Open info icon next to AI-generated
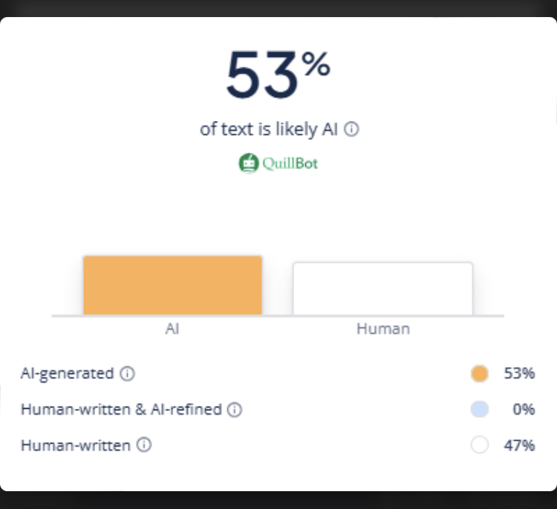Image resolution: width=557 pixels, height=509 pixels. coord(128,374)
